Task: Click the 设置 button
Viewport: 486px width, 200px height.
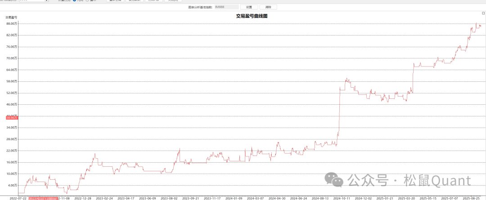Action: [249, 7]
